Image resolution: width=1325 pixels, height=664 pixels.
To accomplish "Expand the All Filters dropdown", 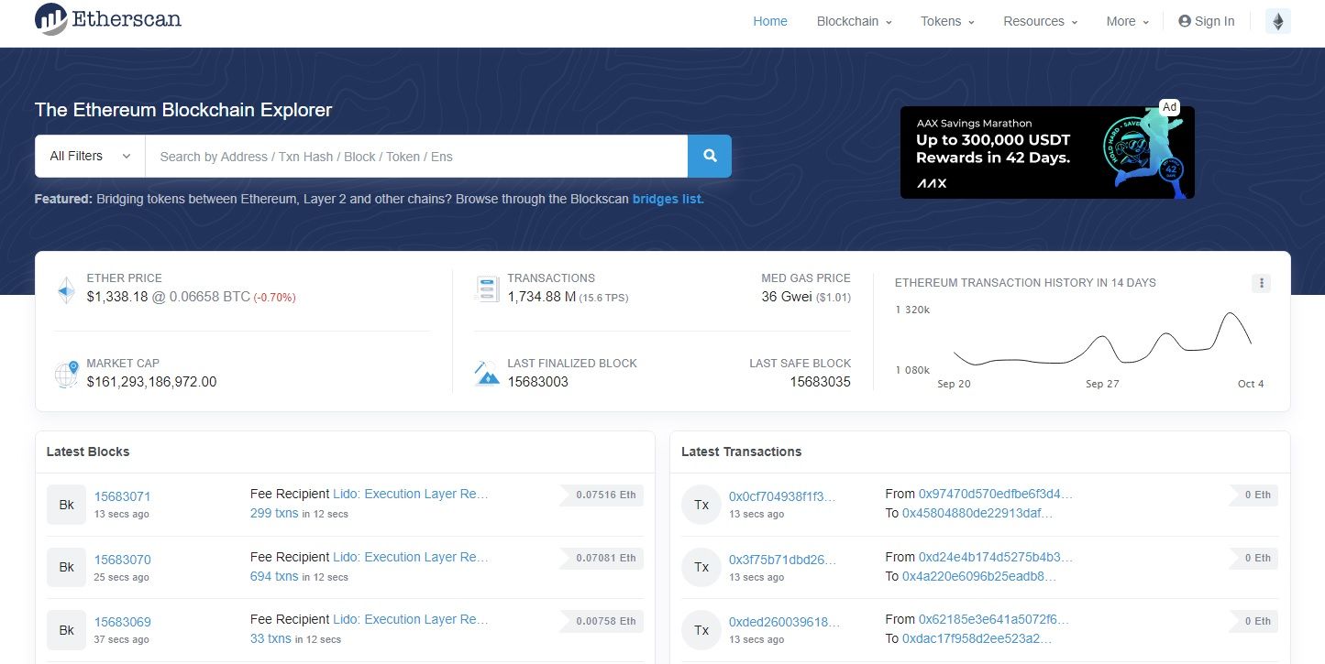I will tap(90, 157).
